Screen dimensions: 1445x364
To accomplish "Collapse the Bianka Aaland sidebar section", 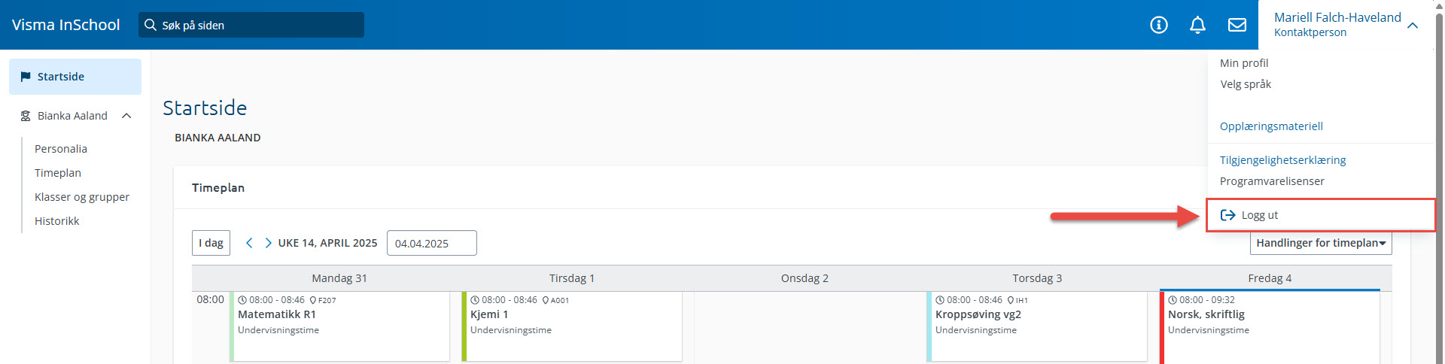I will (x=126, y=116).
